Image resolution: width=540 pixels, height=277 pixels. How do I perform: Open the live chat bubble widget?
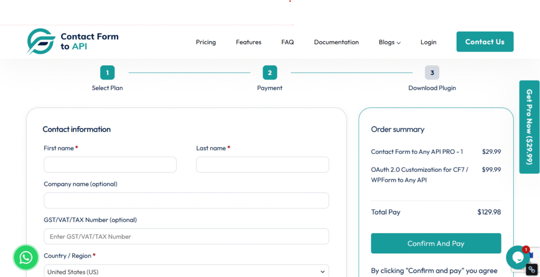[x=517, y=258]
